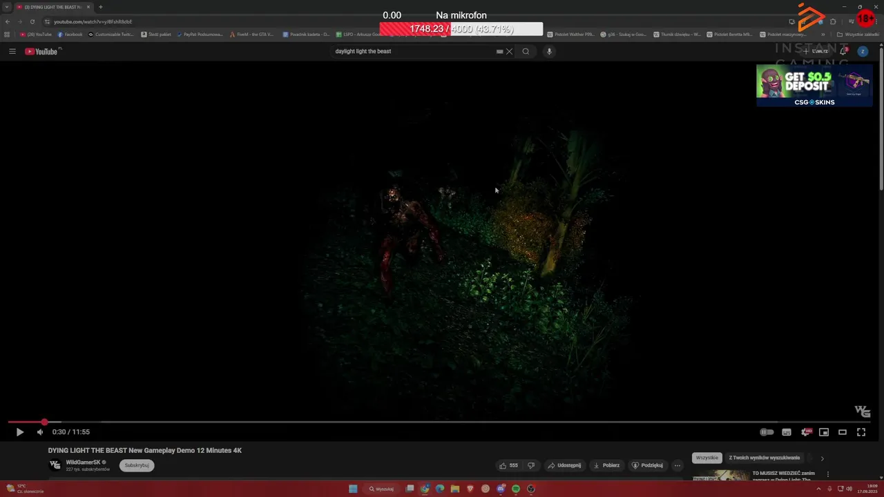Select the Wszystkie filter chip
This screenshot has width=884, height=497.
[x=707, y=458]
